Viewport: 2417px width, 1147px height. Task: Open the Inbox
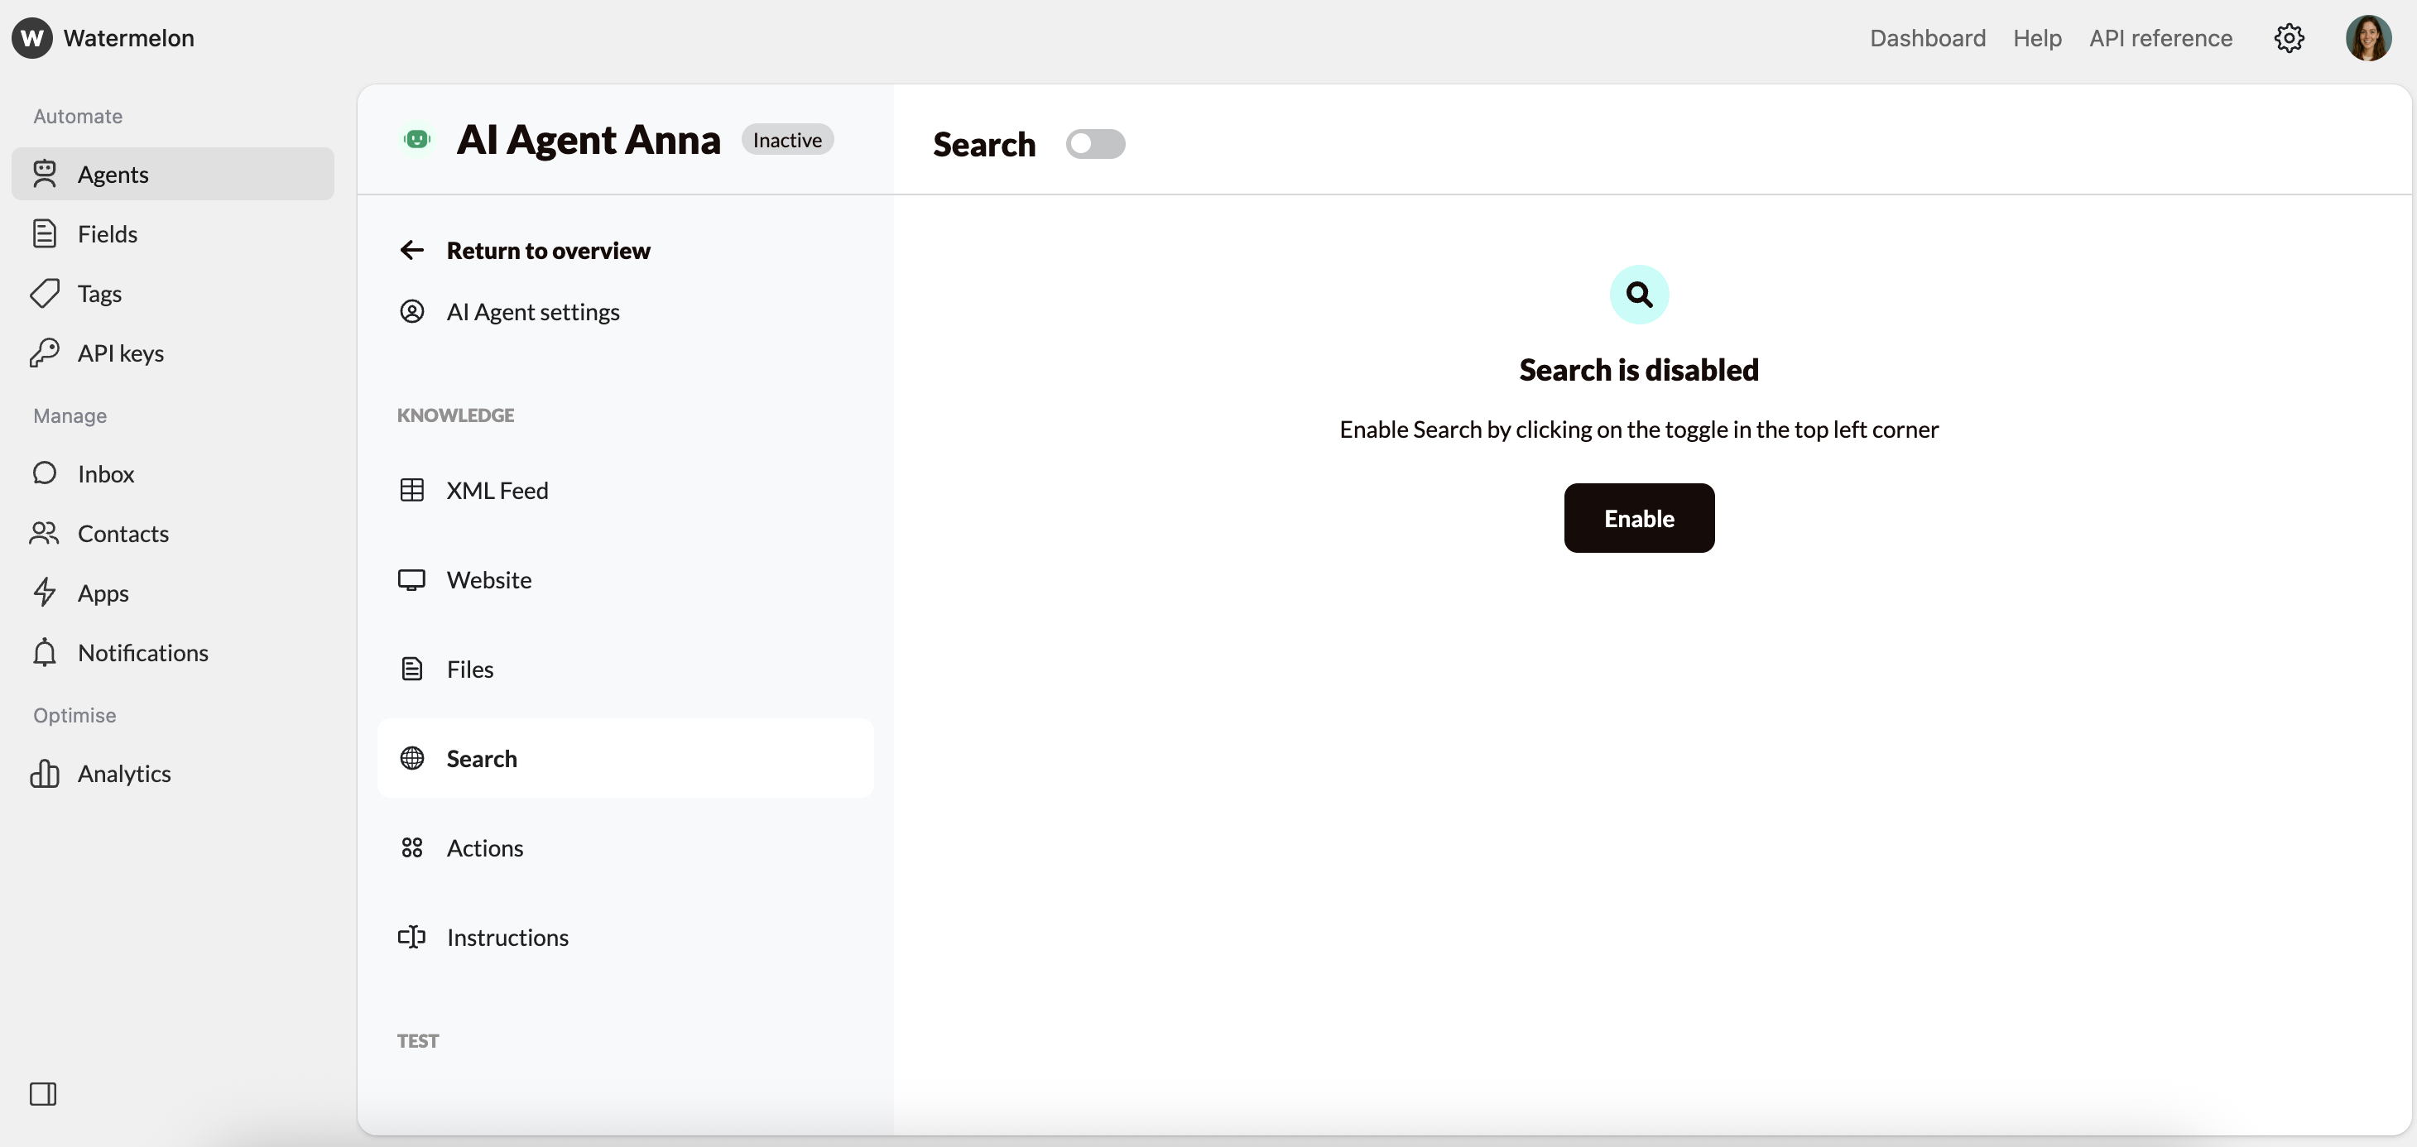pyautogui.click(x=105, y=473)
